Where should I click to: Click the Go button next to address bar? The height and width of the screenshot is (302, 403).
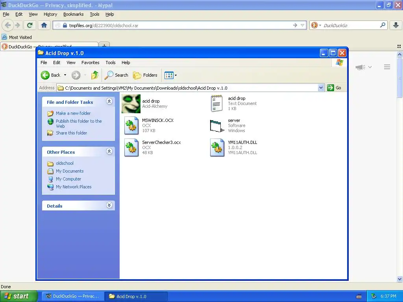click(x=334, y=88)
